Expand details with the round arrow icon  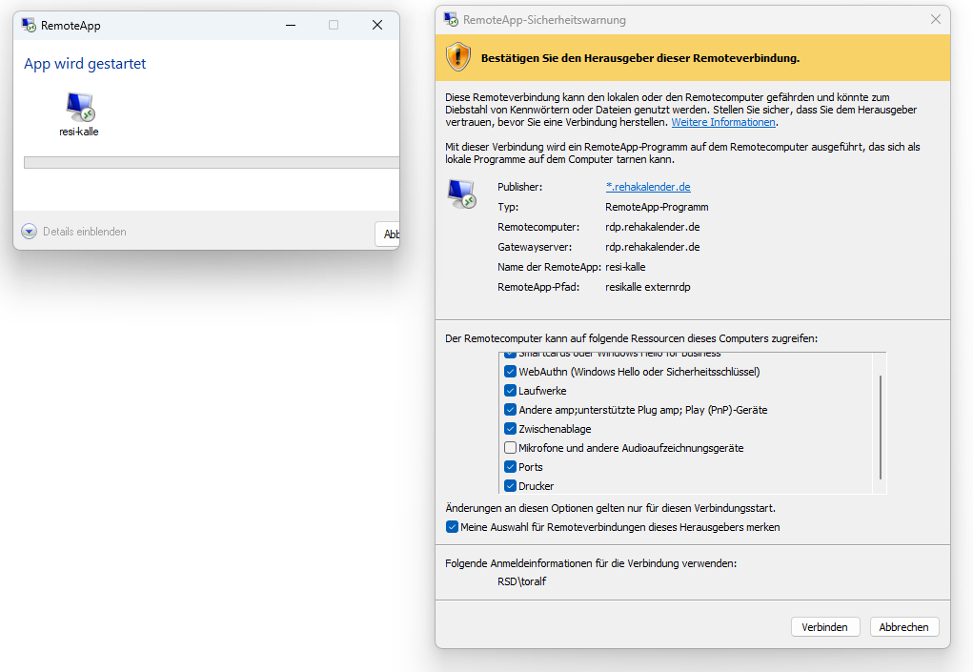(x=29, y=232)
